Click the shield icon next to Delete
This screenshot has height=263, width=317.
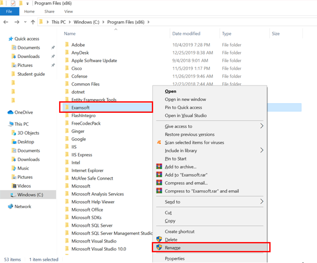(x=159, y=239)
